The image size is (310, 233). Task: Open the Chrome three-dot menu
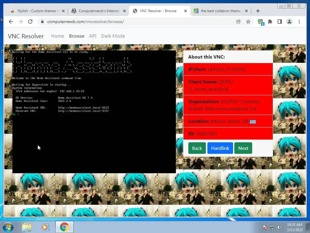tap(299, 22)
